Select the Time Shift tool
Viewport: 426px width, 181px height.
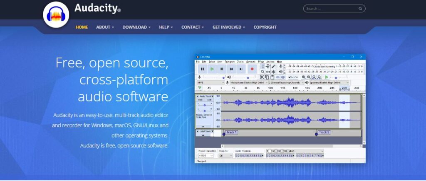point(268,72)
